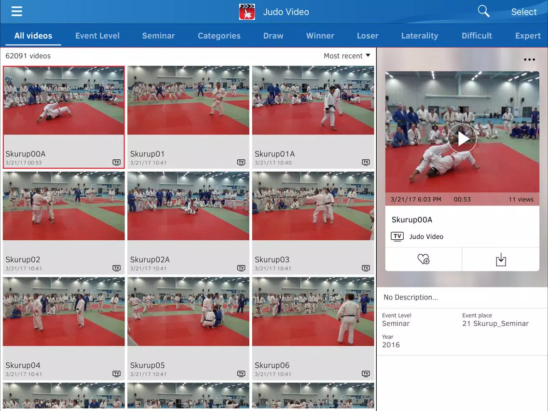Click the Event Level Seminar value
548x411 pixels.
click(x=396, y=324)
